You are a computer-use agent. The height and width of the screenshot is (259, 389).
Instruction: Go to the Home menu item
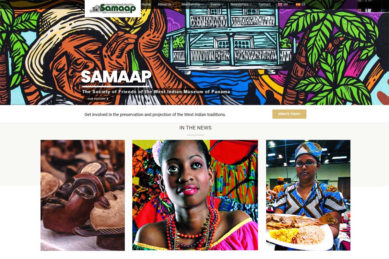click(x=146, y=5)
